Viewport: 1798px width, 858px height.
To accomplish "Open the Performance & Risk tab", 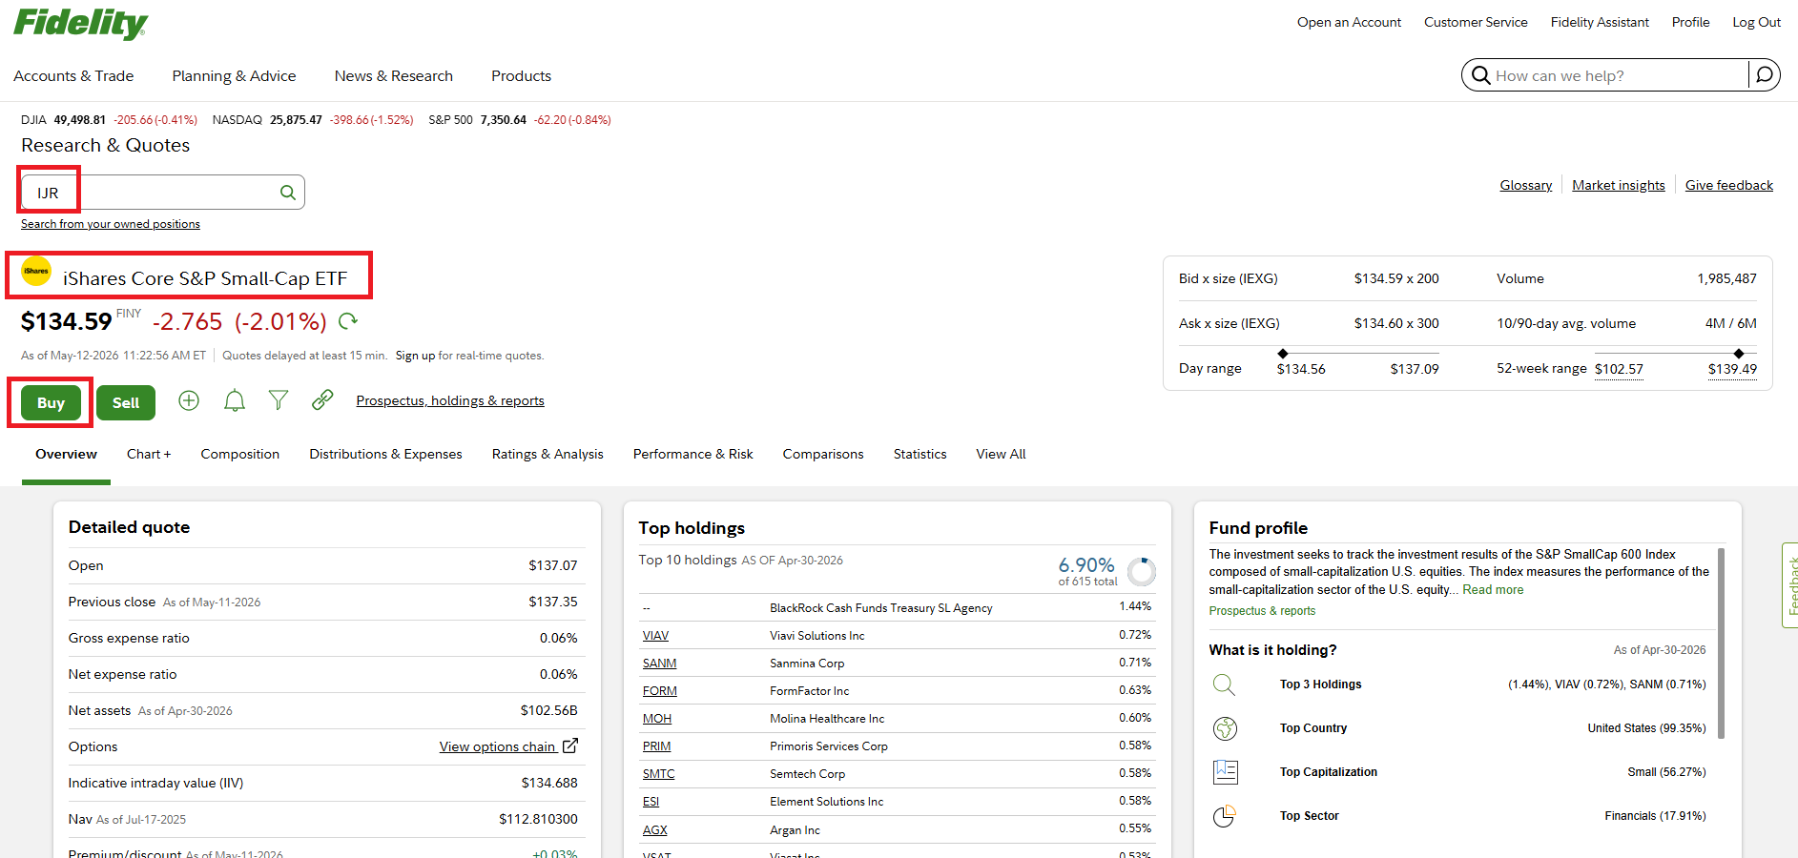I will [692, 454].
